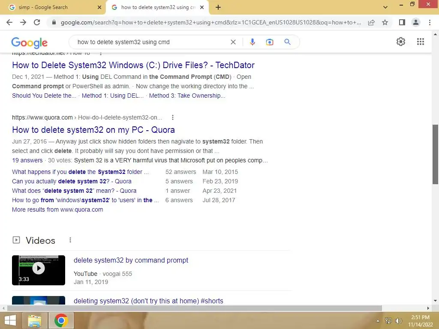This screenshot has height=329, width=439.
Task: Close the 'how to delete system32' tab
Action: tap(202, 8)
